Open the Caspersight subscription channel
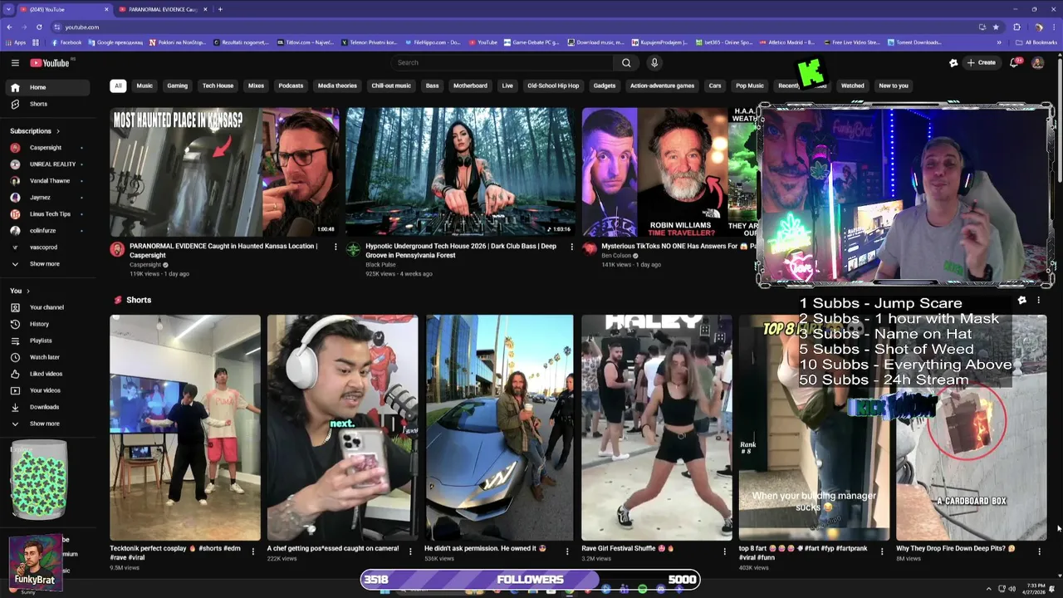Viewport: 1063px width, 598px height. pos(48,148)
